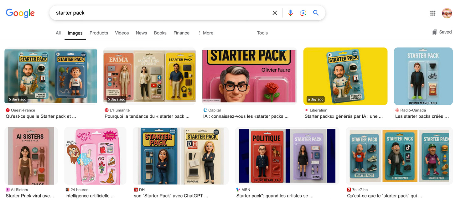The height and width of the screenshot is (201, 456).
Task: Click the Capital source name
Action: pyautogui.click(x=215, y=110)
